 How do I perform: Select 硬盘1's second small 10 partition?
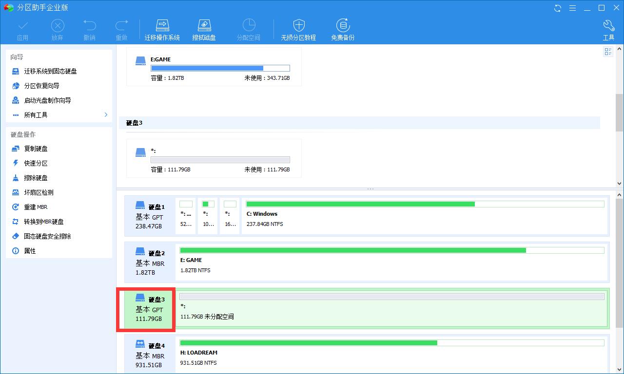pos(208,216)
